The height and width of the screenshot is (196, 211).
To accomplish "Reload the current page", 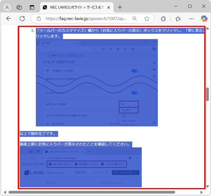I will pos(22,19).
